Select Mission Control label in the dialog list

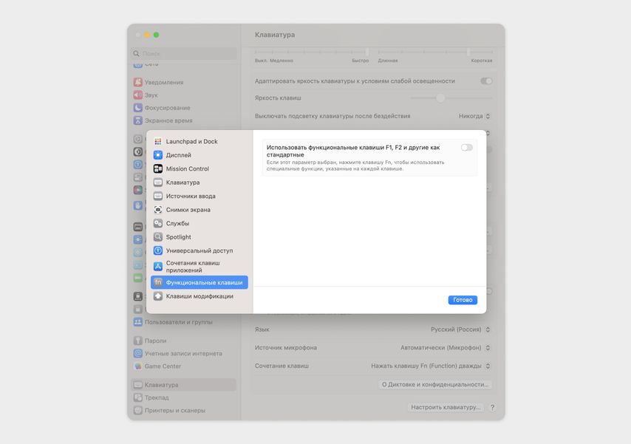click(x=187, y=168)
